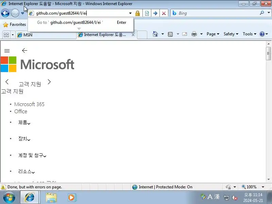This screenshot has height=204, width=272.
Task: Open the feeds dropdown arrow
Action: (x=178, y=34)
